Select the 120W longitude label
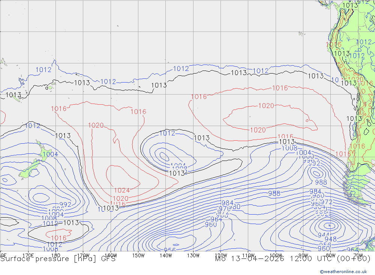Viewport: 375px width, 275px height. click(x=221, y=255)
